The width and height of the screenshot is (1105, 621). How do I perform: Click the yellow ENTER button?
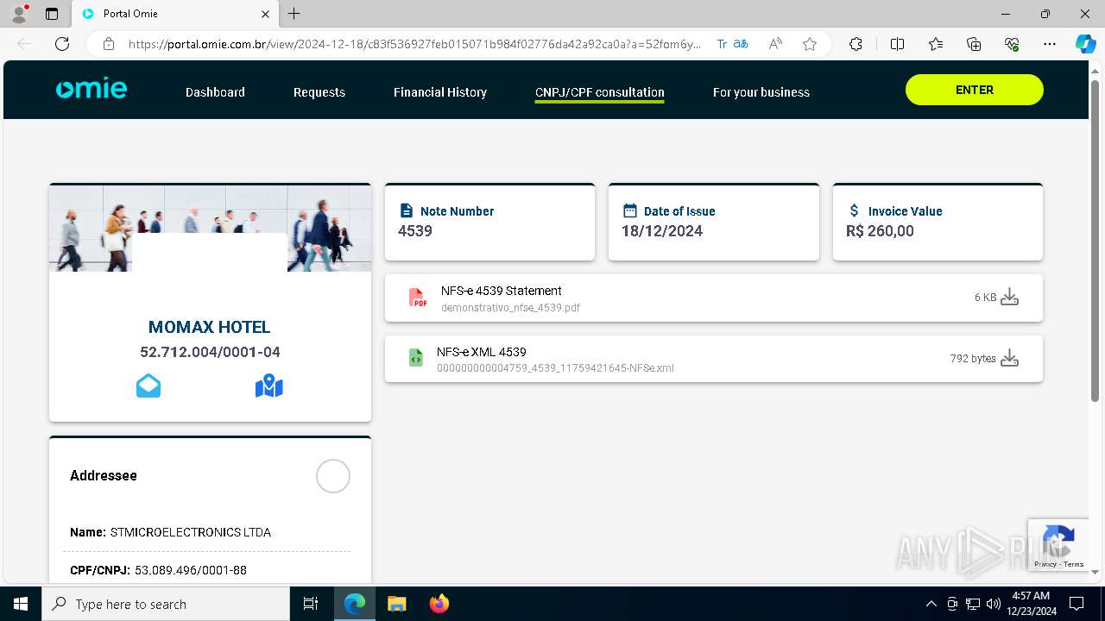(x=975, y=90)
